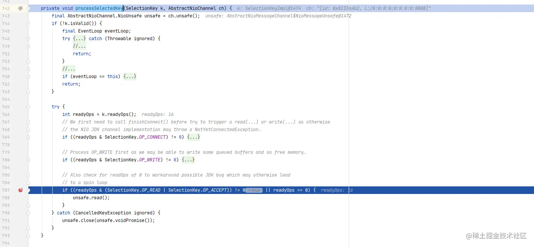The image size is (534, 247).
Task: Click line number 766 in the gutter
Action: (6, 114)
